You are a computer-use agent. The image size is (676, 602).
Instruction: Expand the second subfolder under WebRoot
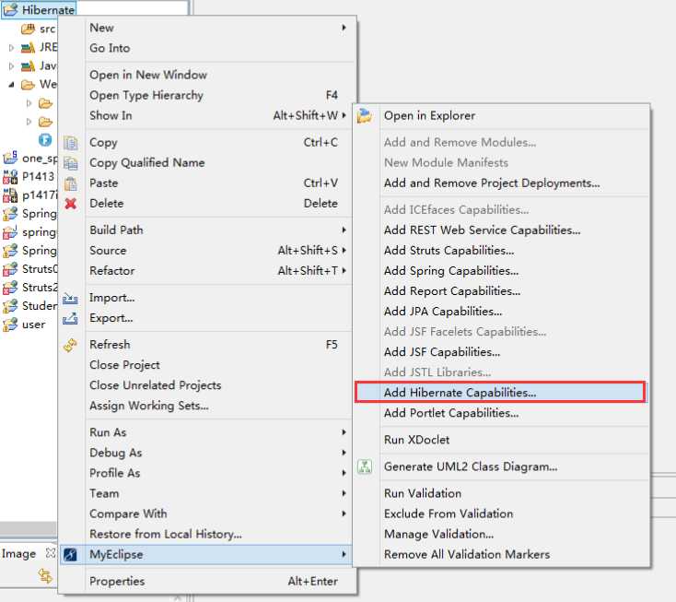[29, 122]
